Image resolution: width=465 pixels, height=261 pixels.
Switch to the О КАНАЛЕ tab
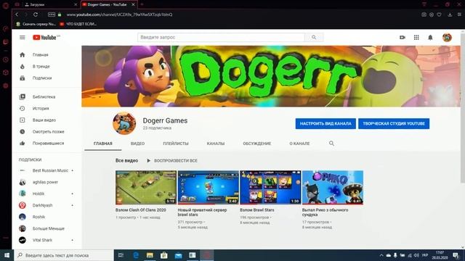(299, 144)
